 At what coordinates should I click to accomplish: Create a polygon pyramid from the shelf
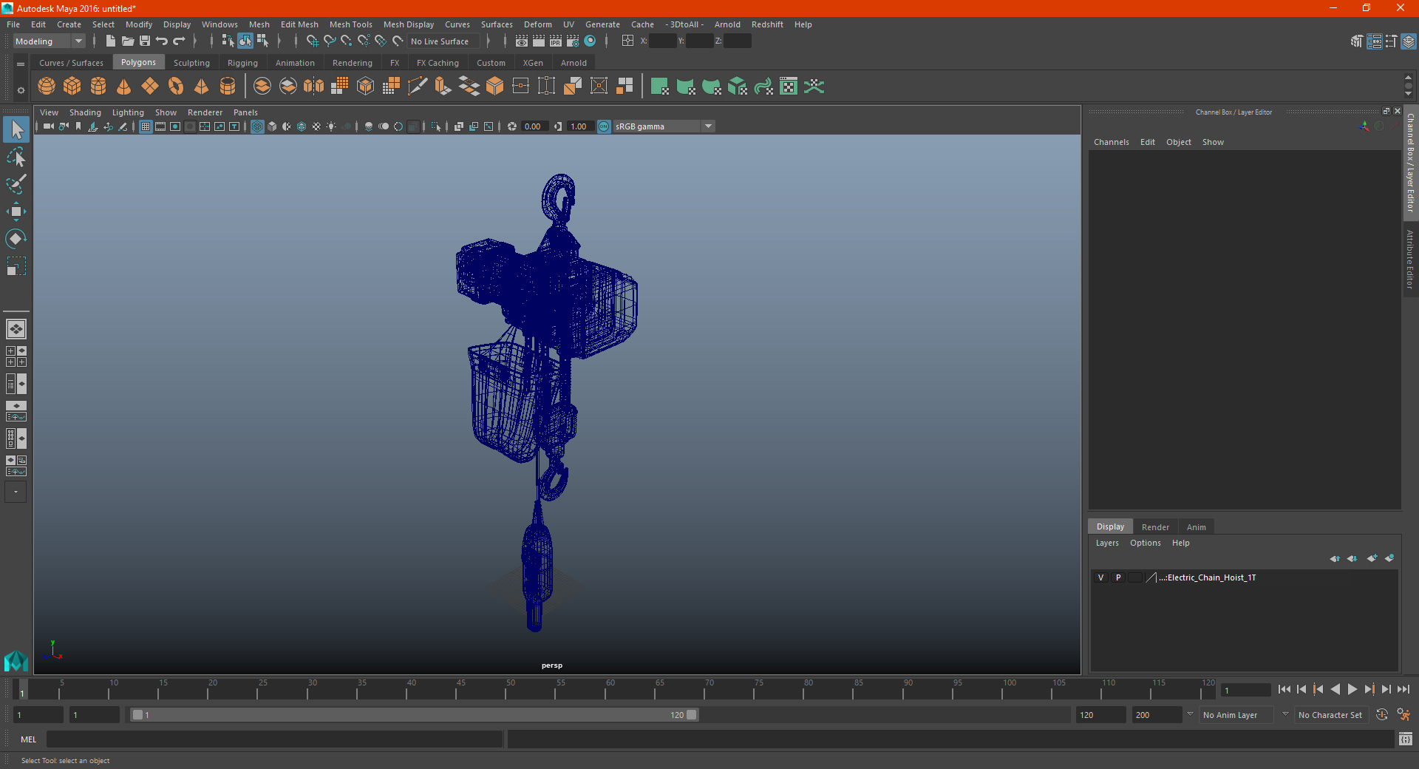[202, 87]
